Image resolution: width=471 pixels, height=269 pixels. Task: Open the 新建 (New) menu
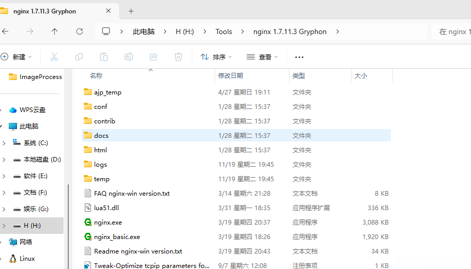pyautogui.click(x=16, y=57)
